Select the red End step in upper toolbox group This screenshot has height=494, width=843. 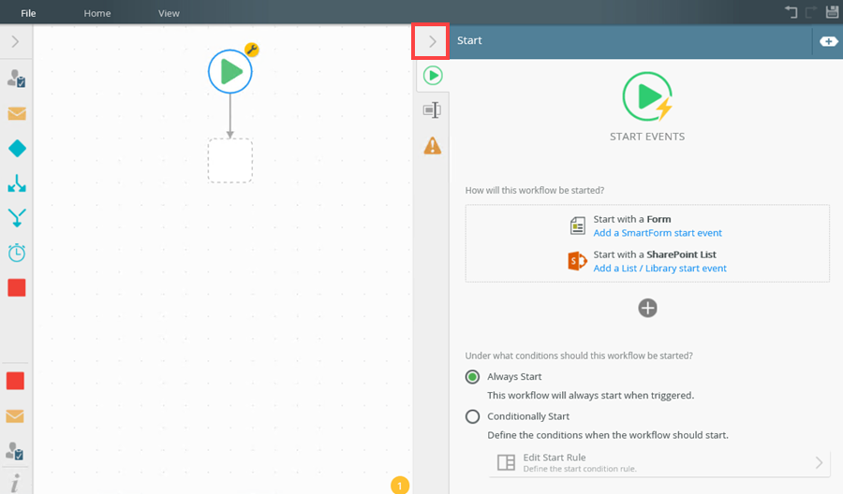point(17,288)
